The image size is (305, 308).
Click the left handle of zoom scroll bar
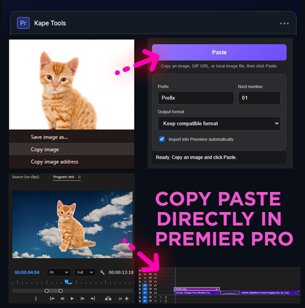point(47,290)
